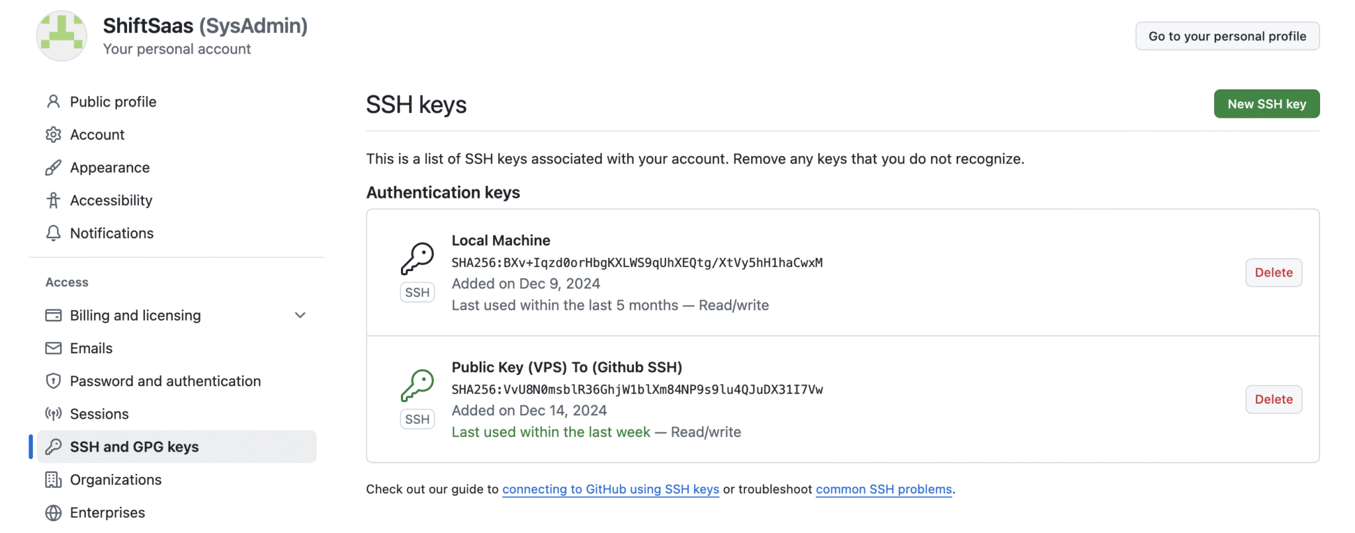The width and height of the screenshot is (1355, 533).
Task: Go to your personal profile
Action: click(1227, 36)
